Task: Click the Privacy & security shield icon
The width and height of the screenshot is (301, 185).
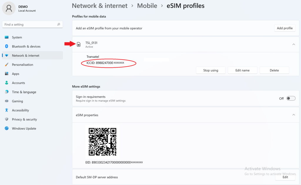Action: (x=6, y=119)
